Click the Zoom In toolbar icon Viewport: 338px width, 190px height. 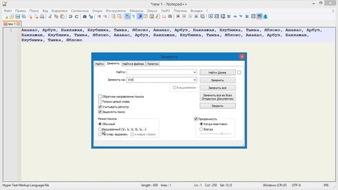(x=99, y=16)
